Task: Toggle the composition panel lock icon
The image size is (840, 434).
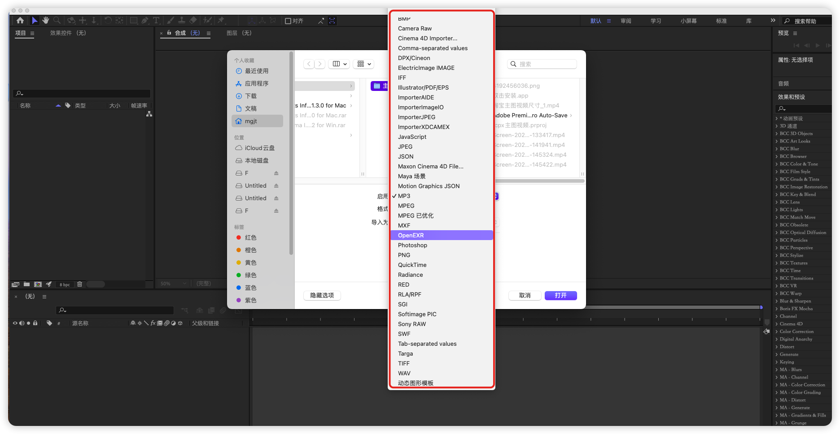Action: [x=169, y=33]
